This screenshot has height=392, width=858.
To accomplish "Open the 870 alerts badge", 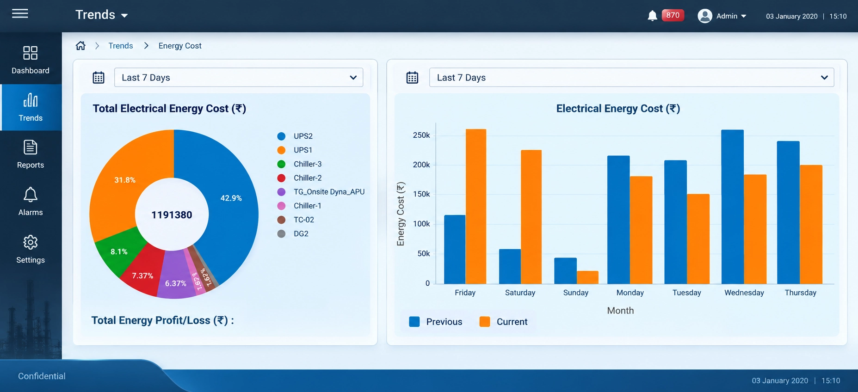I will point(673,15).
